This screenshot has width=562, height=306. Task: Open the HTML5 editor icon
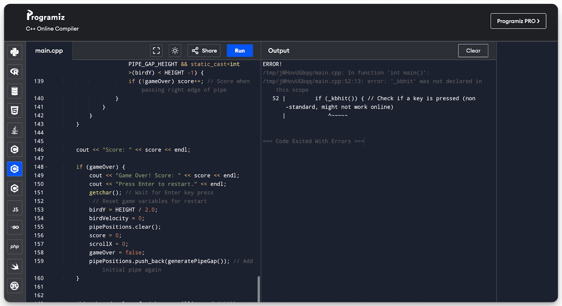pyautogui.click(x=14, y=111)
